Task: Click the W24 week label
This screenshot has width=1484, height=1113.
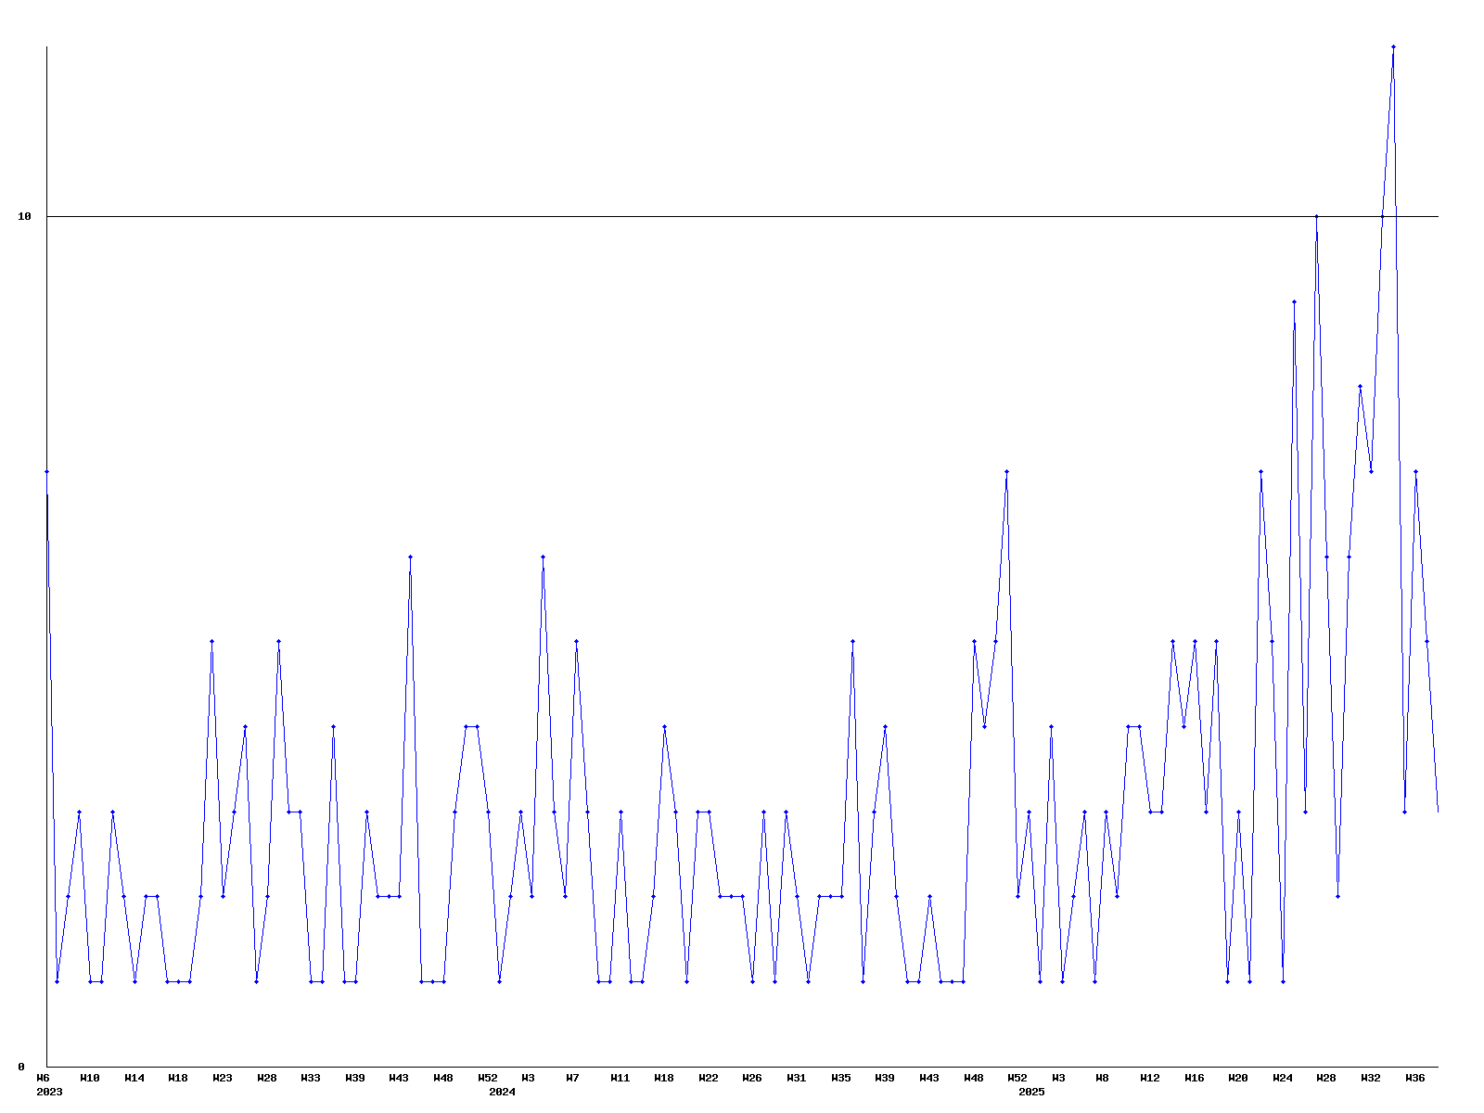Action: click(1283, 1078)
